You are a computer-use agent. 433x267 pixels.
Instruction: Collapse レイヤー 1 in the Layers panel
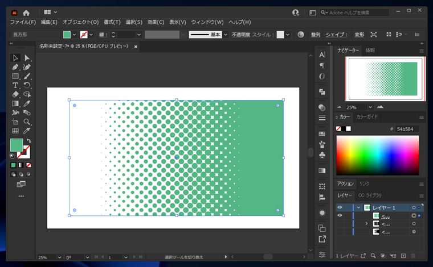(x=358, y=207)
